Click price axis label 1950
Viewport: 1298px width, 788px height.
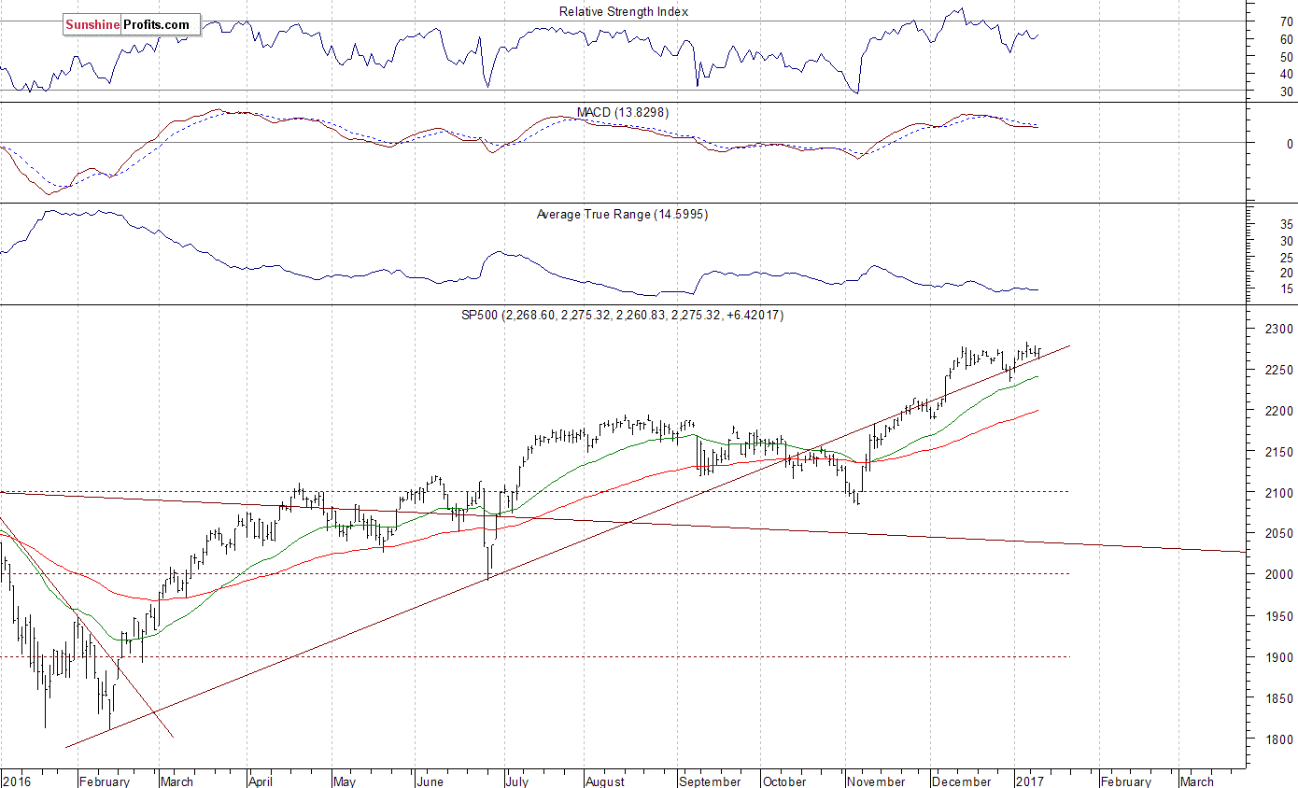pos(1279,617)
